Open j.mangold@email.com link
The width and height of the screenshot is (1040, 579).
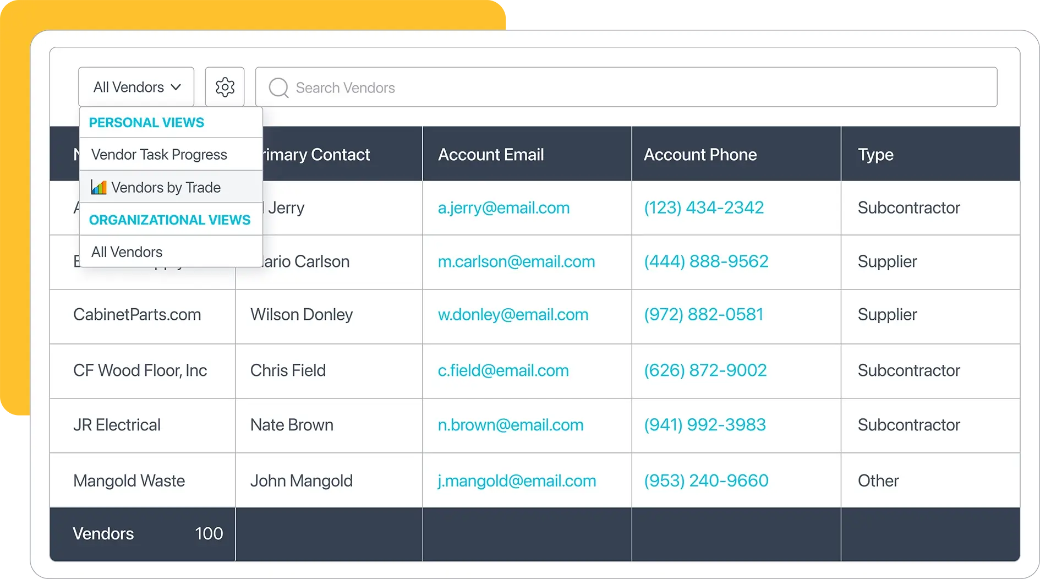(517, 480)
